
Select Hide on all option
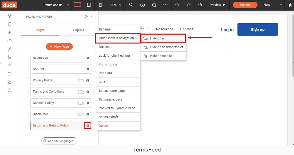(163, 38)
